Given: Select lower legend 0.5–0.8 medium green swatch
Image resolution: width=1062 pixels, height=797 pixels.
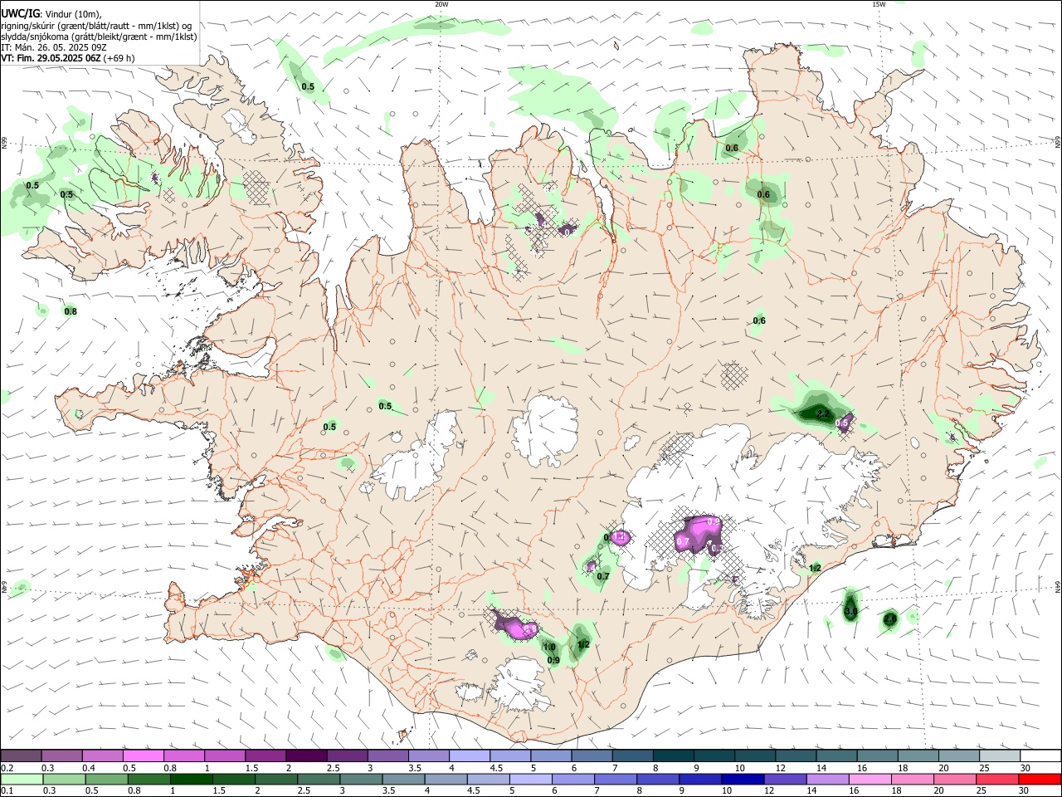Looking at the screenshot, I should pos(106,779).
